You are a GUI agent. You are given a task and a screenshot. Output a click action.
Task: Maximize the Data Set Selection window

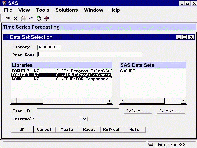pos(185,37)
